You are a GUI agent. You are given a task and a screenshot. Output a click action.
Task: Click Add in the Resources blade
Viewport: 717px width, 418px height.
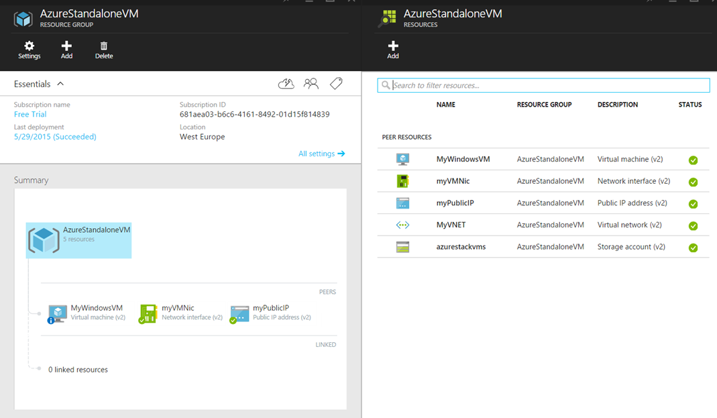pos(392,50)
